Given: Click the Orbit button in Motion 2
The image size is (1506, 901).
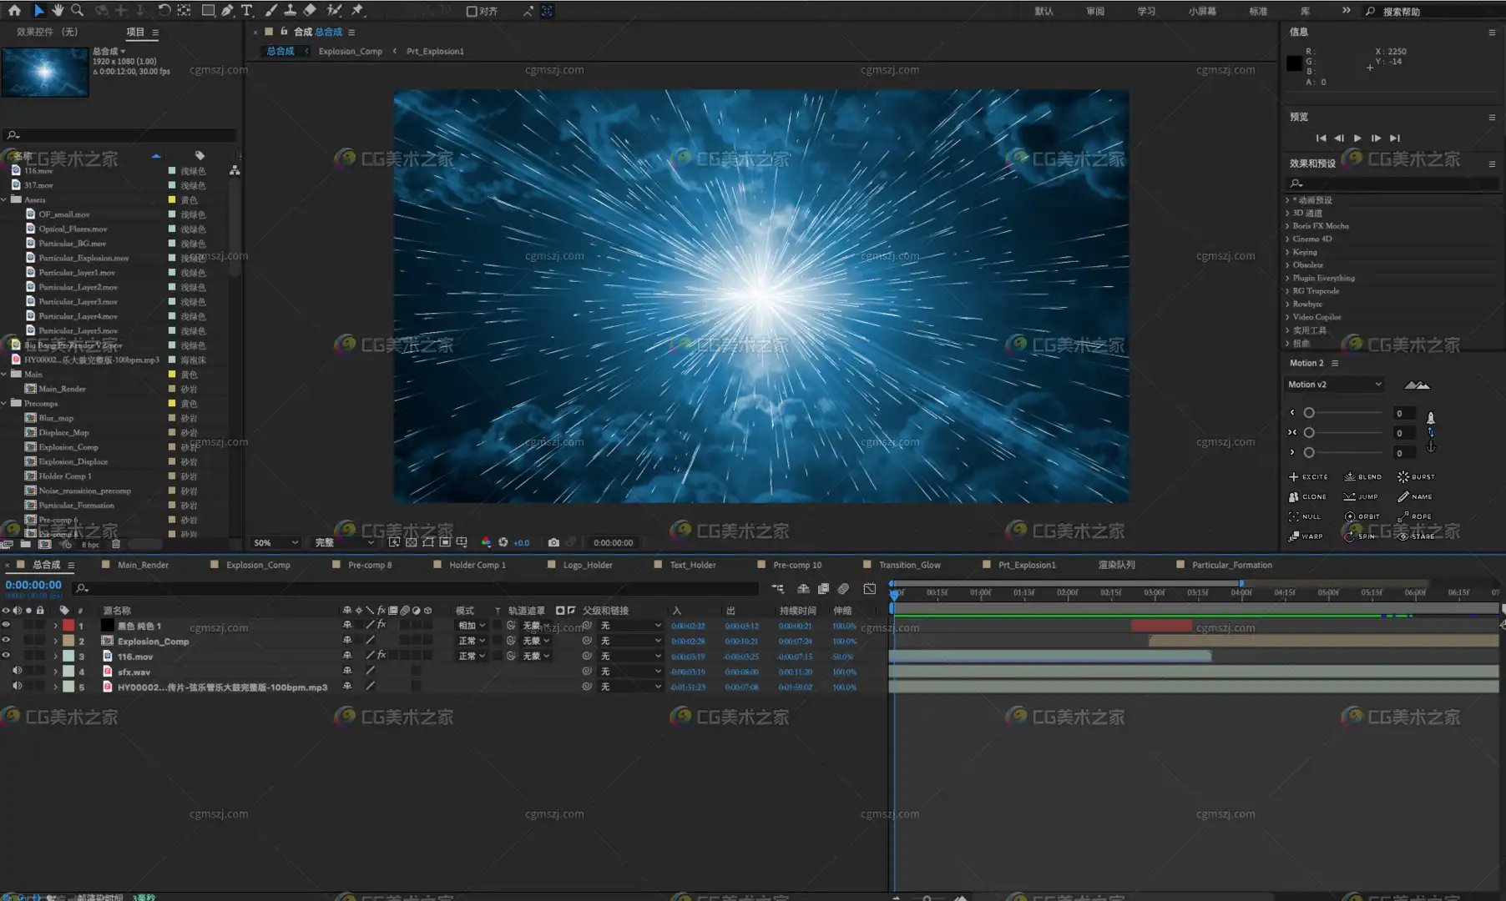Looking at the screenshot, I should [x=1362, y=516].
